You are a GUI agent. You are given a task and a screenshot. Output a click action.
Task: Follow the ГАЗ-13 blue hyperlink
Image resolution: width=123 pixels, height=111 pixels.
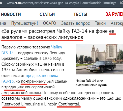coord(8,81)
